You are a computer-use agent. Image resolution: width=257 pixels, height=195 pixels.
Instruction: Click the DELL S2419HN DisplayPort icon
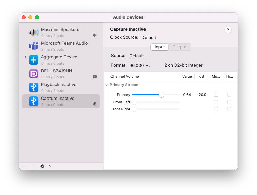[x=34, y=73]
